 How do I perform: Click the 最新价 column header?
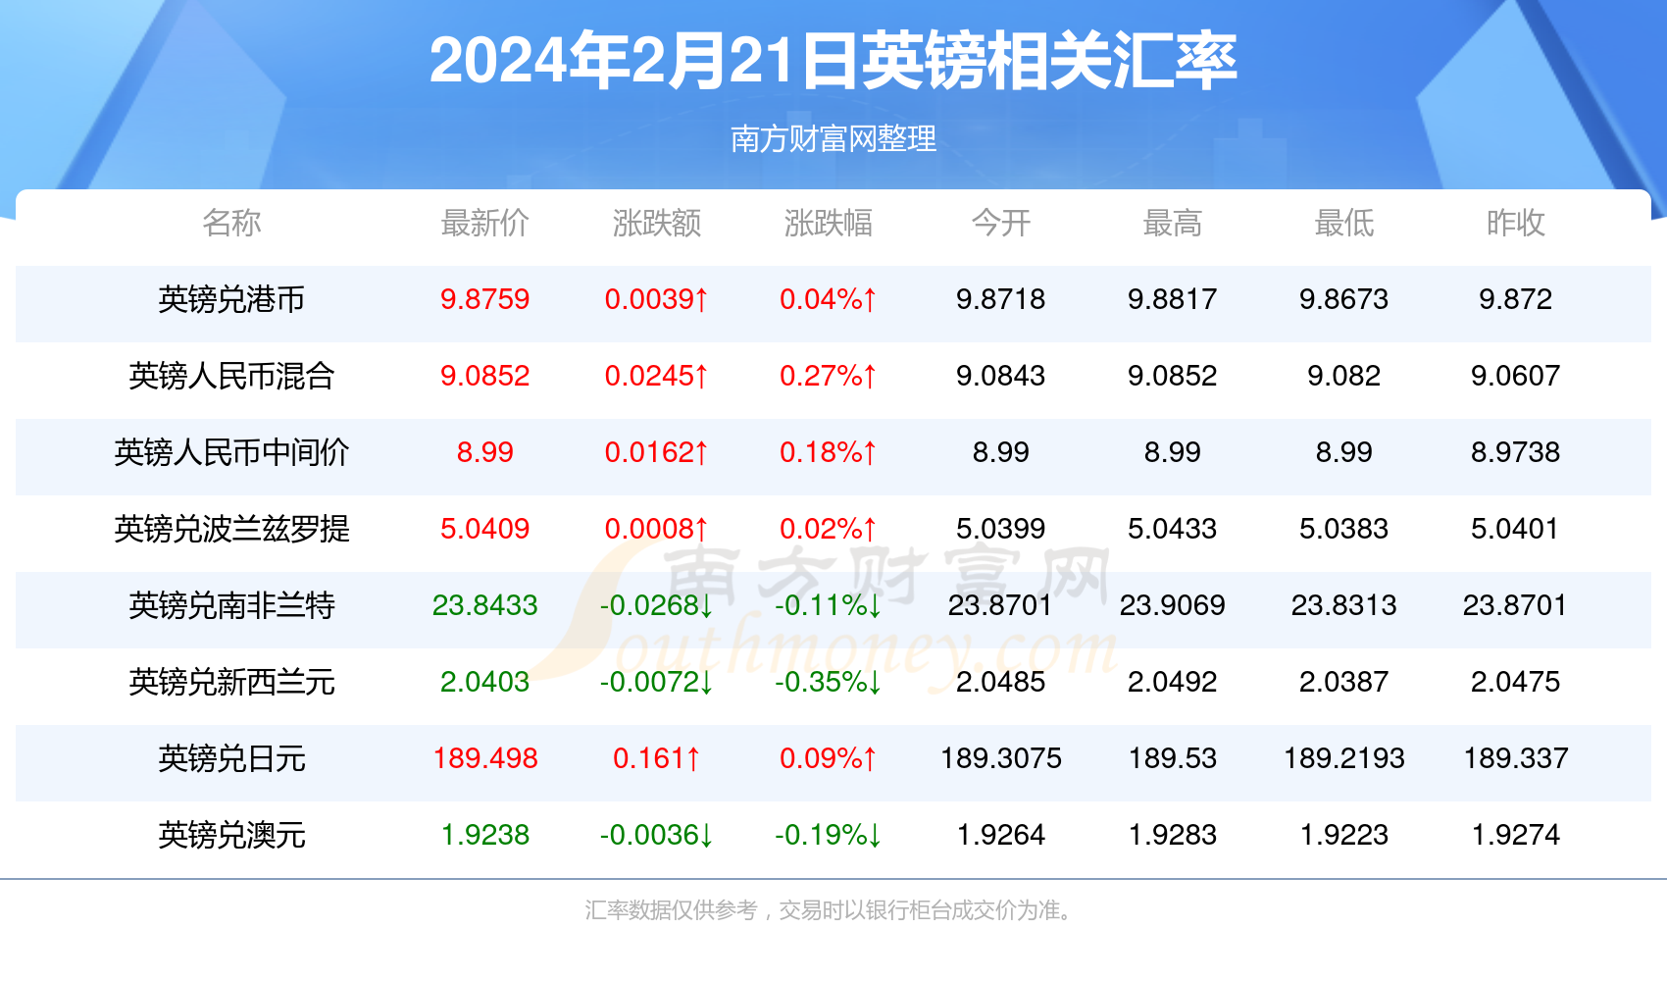(485, 223)
